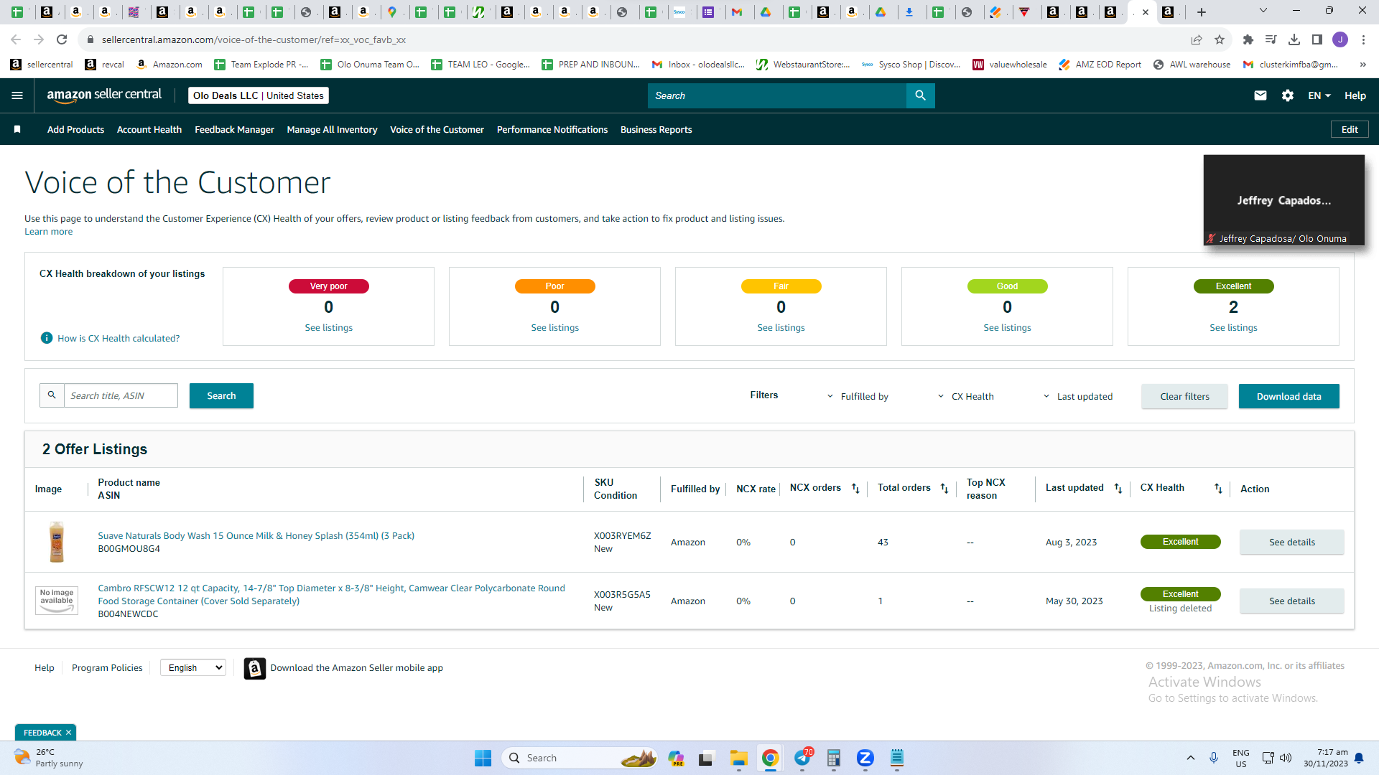The width and height of the screenshot is (1379, 775).
Task: Open the Calculator from the taskbar
Action: point(833,758)
